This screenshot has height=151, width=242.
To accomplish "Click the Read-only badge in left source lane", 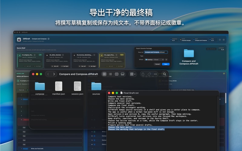I will [21, 90].
